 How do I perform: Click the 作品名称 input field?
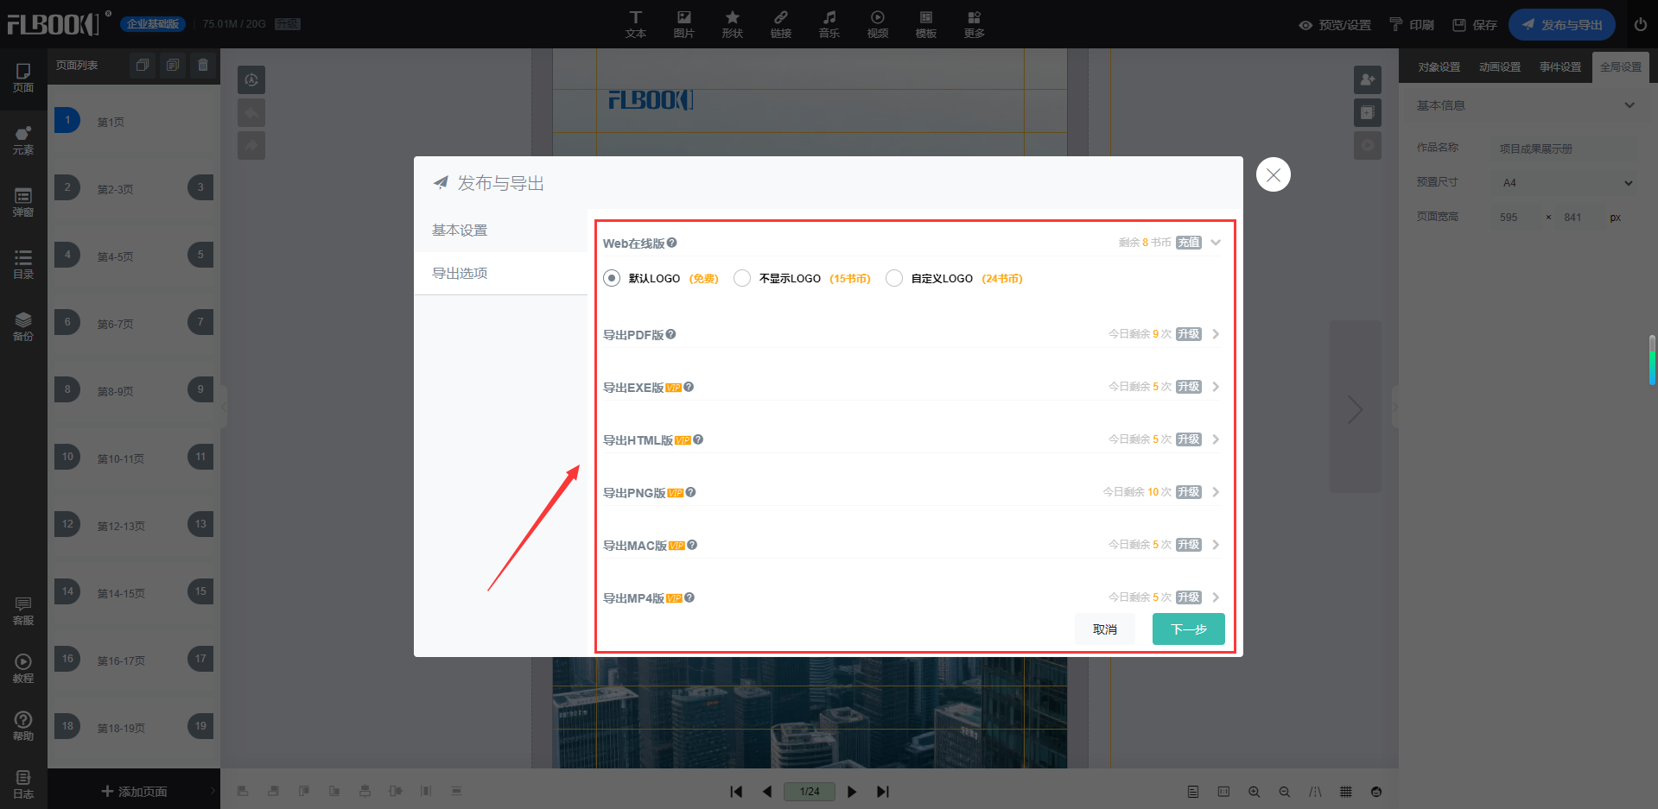tap(1564, 149)
